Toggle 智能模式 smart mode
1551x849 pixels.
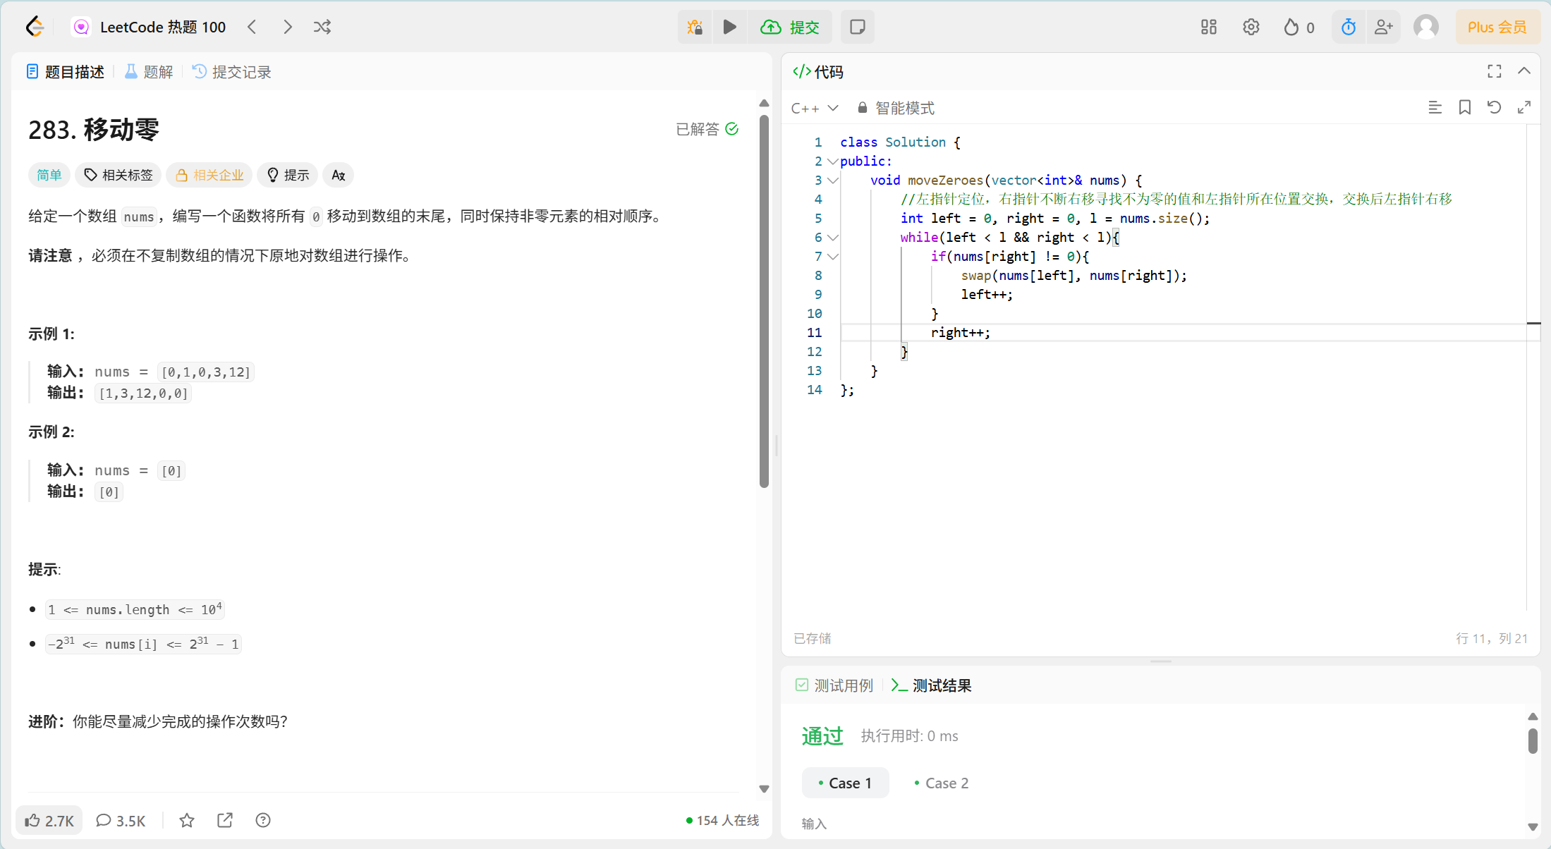coord(896,108)
